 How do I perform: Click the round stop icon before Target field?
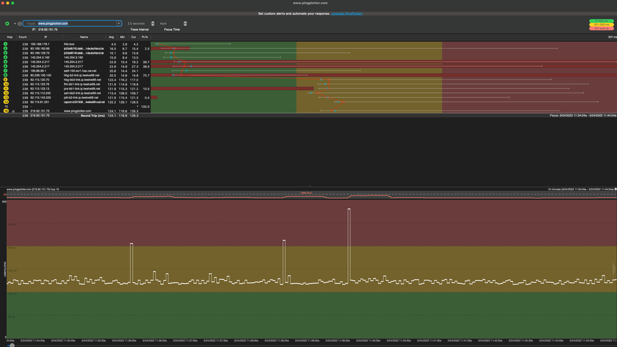pyautogui.click(x=20, y=23)
